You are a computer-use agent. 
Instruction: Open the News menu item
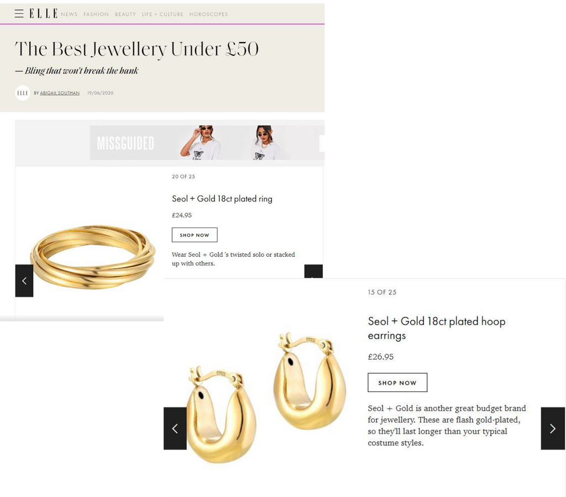(x=69, y=14)
